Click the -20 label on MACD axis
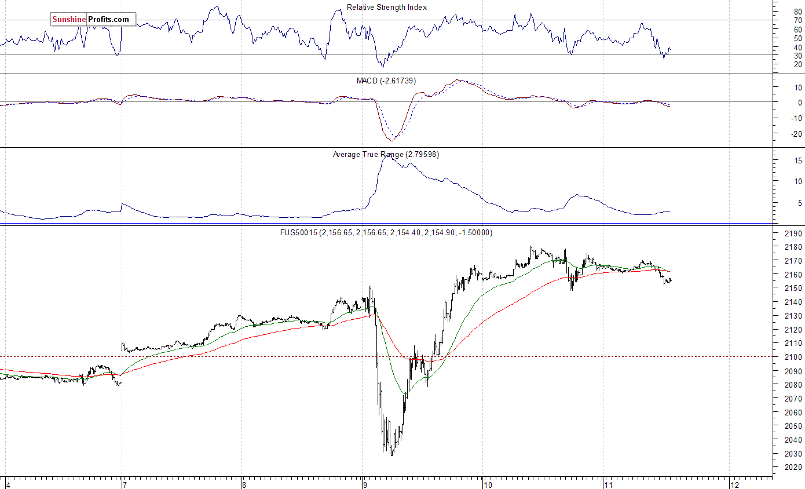Screen dimensions: 805x489 pos(796,134)
